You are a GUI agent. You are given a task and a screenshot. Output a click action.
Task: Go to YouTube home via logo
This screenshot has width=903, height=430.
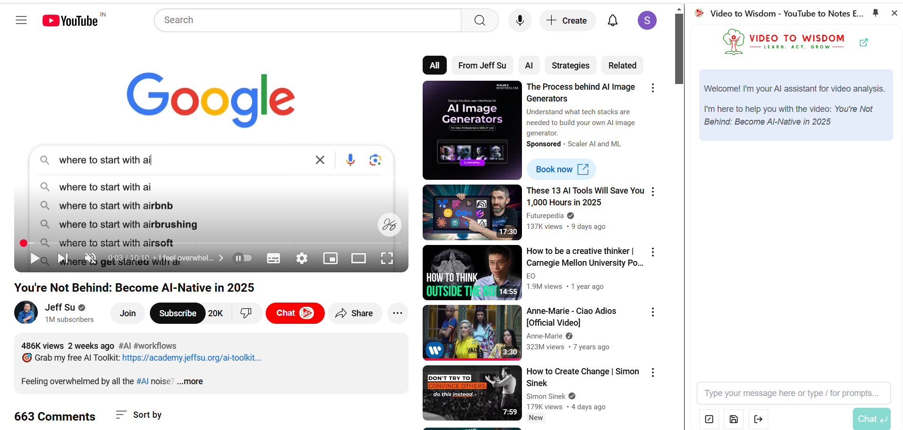70,20
